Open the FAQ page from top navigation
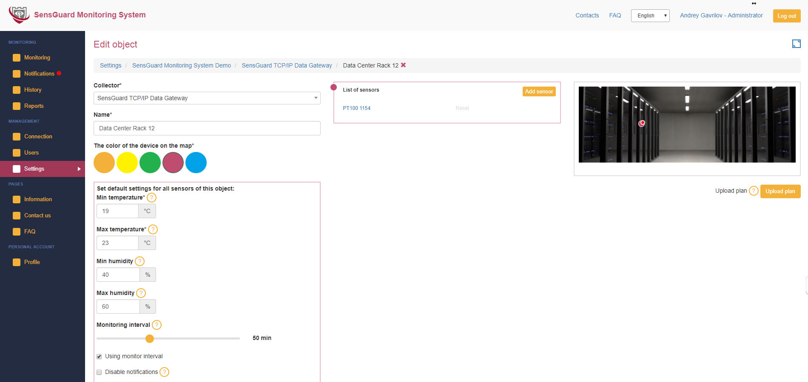Image resolution: width=808 pixels, height=382 pixels. point(615,15)
